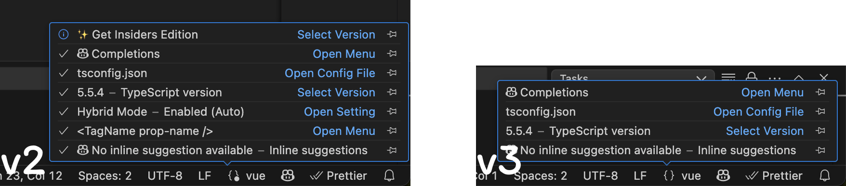Open the ellipsis menu in Tasks panel header
The height and width of the screenshot is (186, 846).
point(775,78)
